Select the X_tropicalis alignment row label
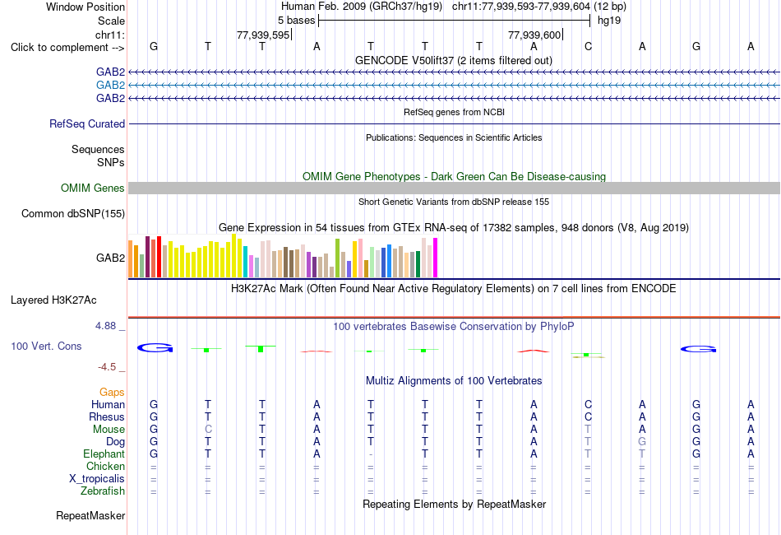The image size is (781, 535). [97, 479]
